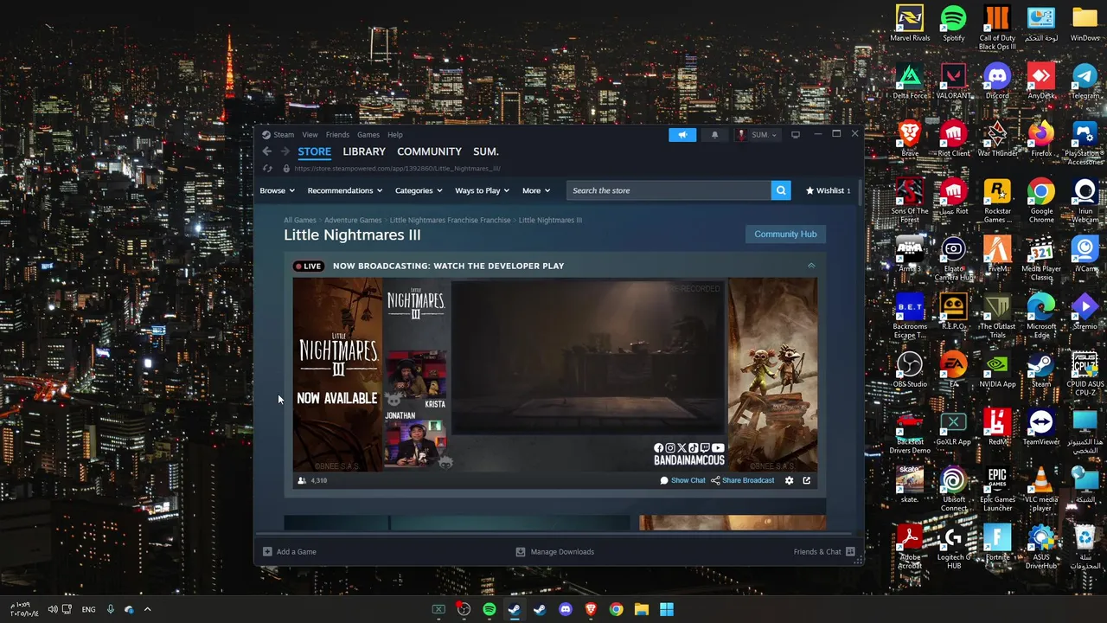Open the Ways to Play dropdown
Viewport: 1107px width, 623px height.
coord(482,190)
